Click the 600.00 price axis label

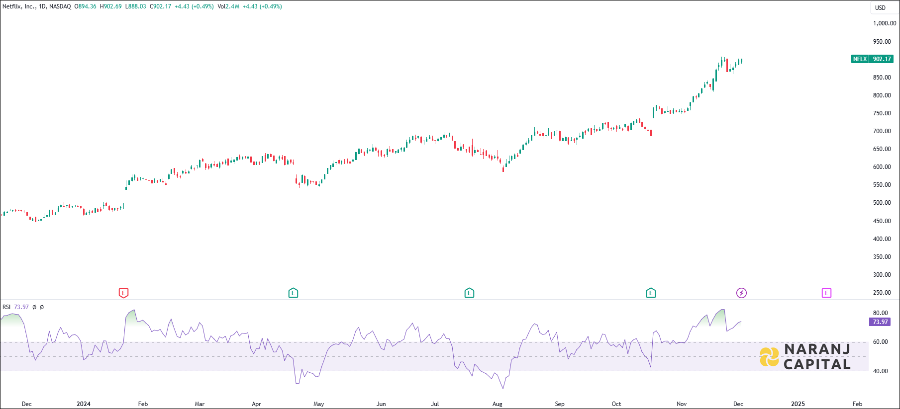(882, 167)
